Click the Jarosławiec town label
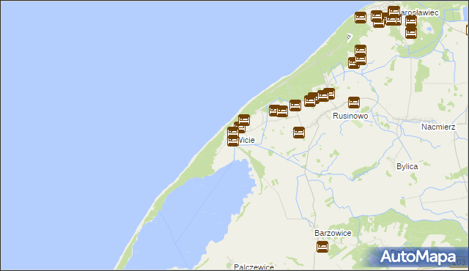Image resolution: width=469 pixels, height=271 pixels. (419, 12)
